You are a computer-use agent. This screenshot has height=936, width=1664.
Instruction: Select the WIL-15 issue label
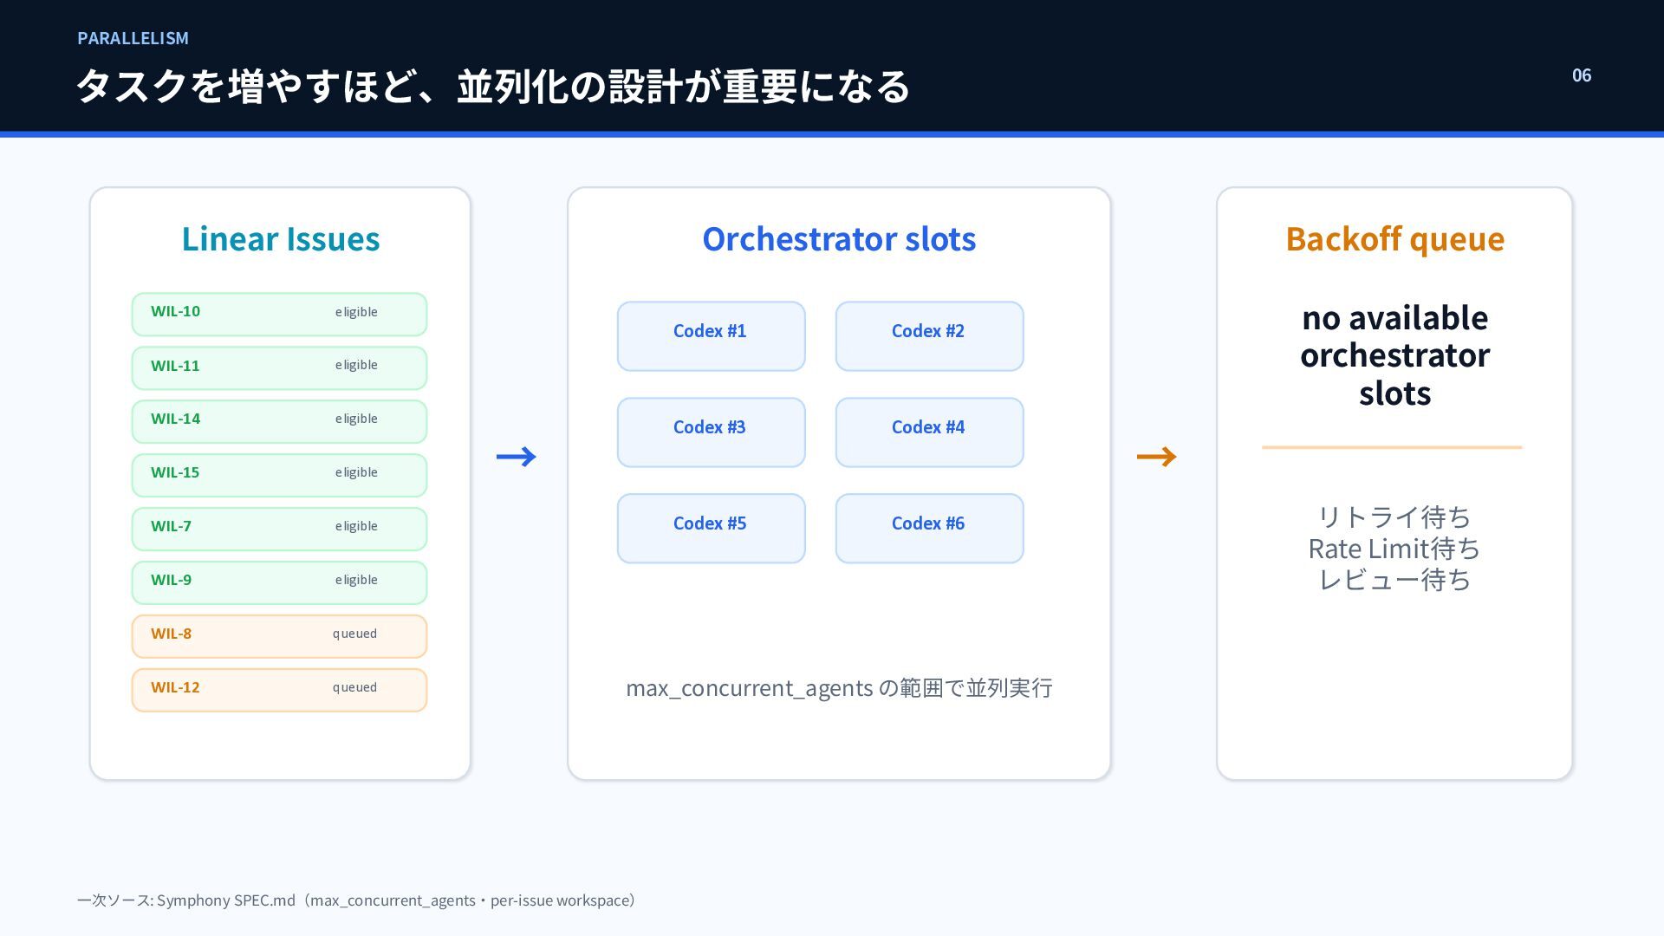click(x=175, y=473)
